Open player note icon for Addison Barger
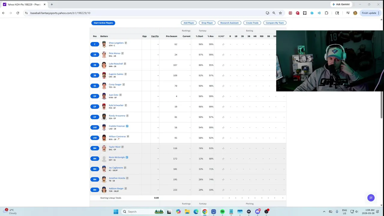The image size is (384, 216). (126, 188)
